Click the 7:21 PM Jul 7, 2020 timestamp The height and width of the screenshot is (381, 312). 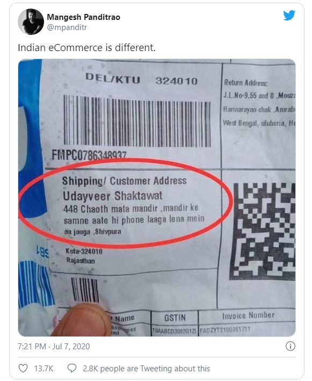(54, 346)
